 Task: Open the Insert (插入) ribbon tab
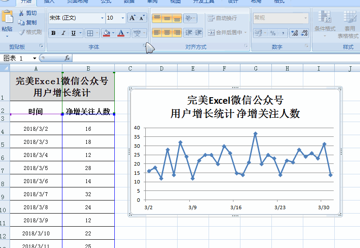(49, 1)
